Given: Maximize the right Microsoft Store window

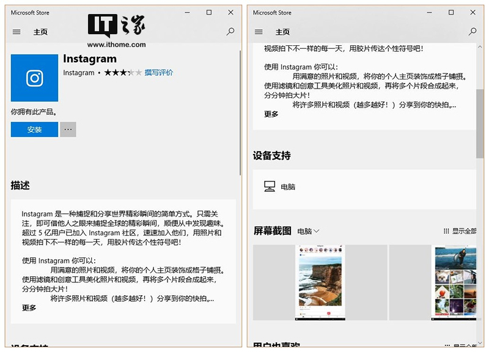Looking at the screenshot, I should 451,12.
